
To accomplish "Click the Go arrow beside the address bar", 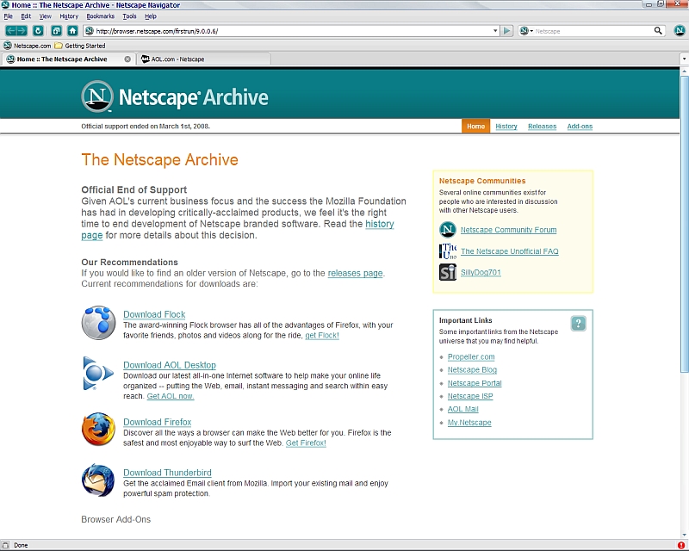I will [507, 31].
